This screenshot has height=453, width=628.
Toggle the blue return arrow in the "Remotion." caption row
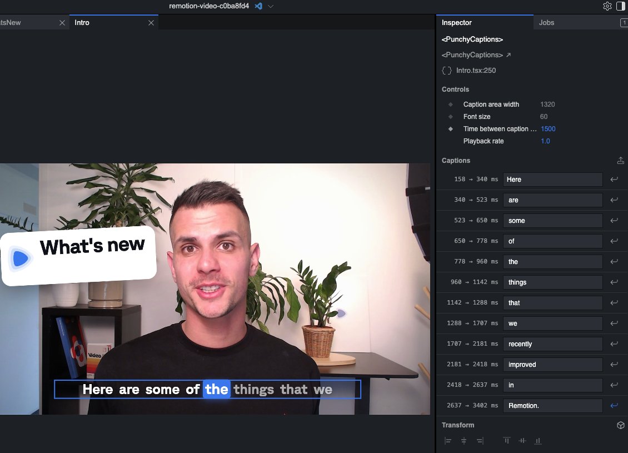(614, 406)
